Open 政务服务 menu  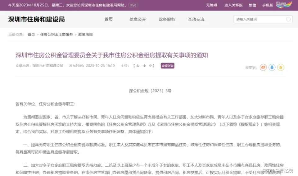click(167, 19)
